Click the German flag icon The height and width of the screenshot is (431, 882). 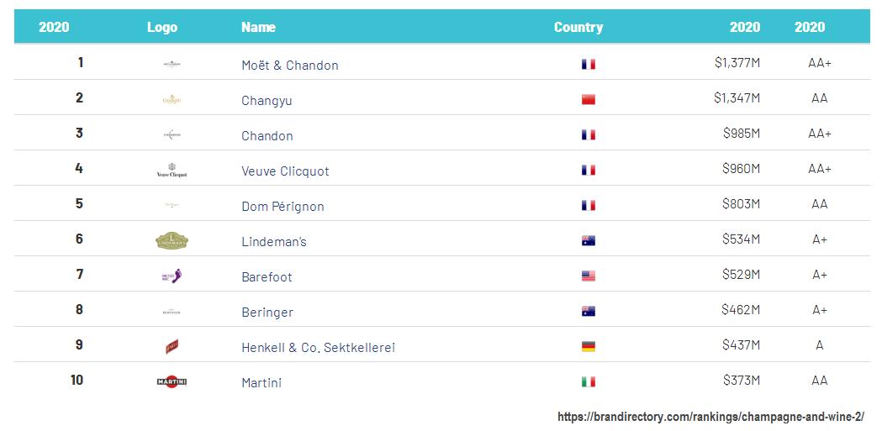(x=589, y=347)
